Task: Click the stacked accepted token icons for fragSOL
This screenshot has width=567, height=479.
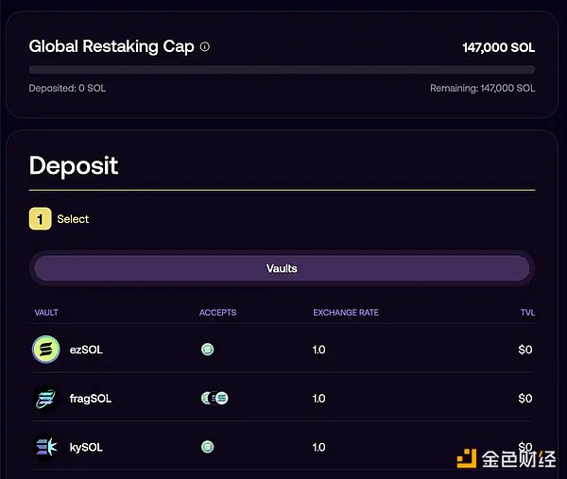Action: [215, 399]
